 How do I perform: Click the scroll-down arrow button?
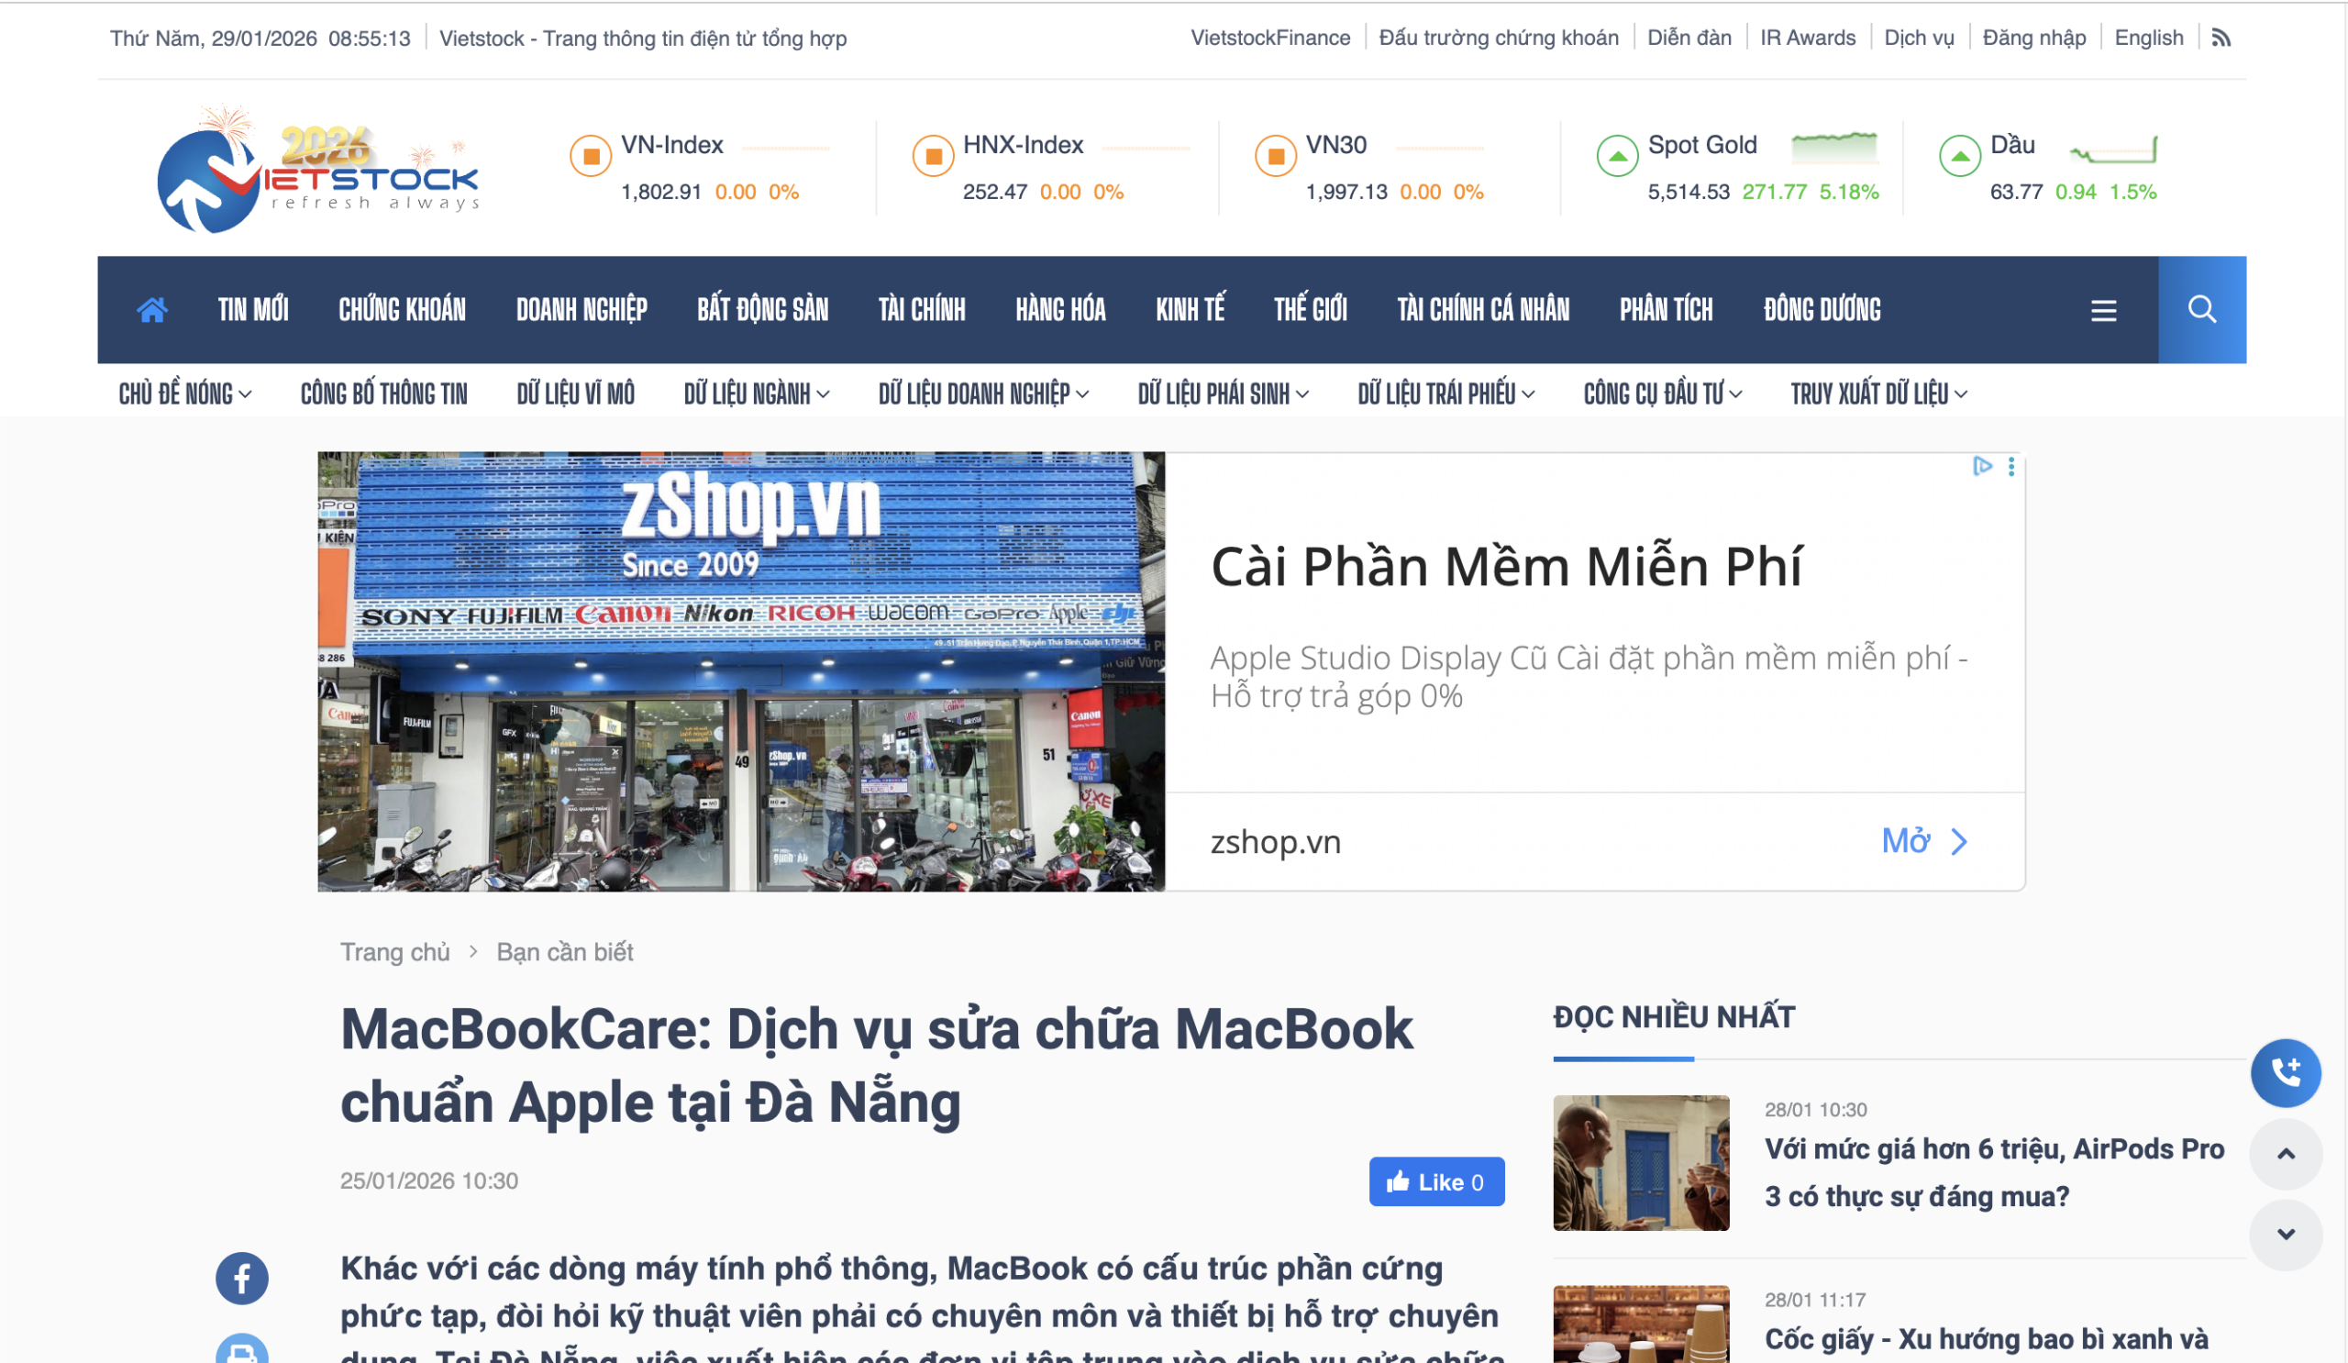pos(2286,1235)
